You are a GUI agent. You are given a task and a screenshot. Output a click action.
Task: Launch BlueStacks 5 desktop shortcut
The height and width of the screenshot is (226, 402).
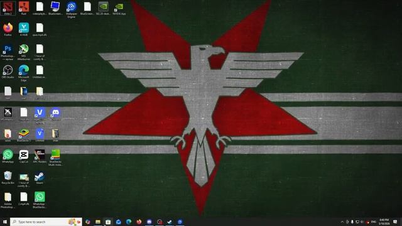[x=24, y=136]
